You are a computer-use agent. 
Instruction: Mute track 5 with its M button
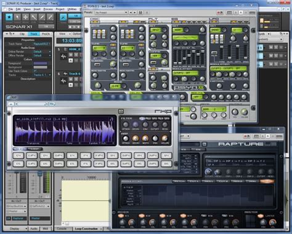pos(71,54)
